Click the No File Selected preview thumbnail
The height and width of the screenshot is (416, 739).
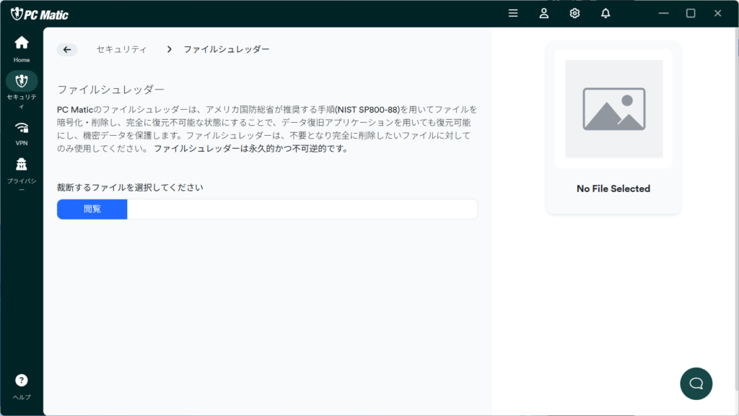pyautogui.click(x=613, y=109)
